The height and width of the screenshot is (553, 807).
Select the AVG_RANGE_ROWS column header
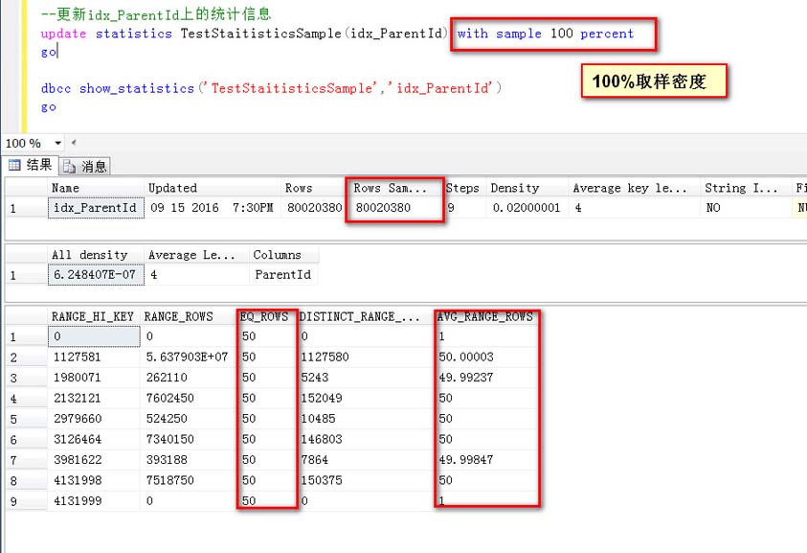(483, 316)
